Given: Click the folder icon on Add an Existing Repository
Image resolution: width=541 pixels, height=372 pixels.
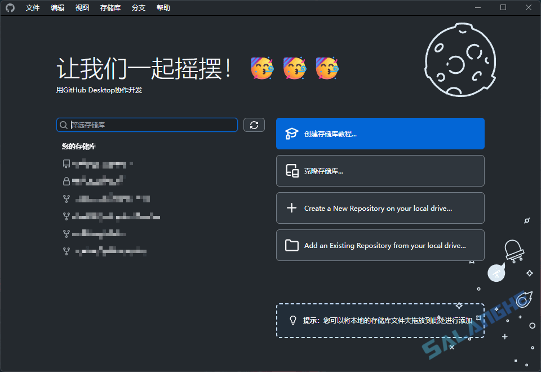Looking at the screenshot, I should (x=291, y=245).
